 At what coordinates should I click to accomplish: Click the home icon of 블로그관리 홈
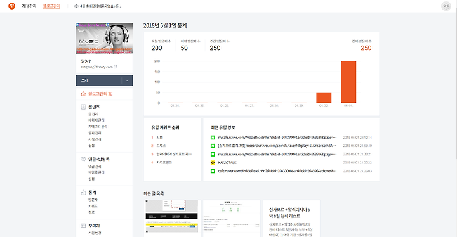click(x=83, y=94)
